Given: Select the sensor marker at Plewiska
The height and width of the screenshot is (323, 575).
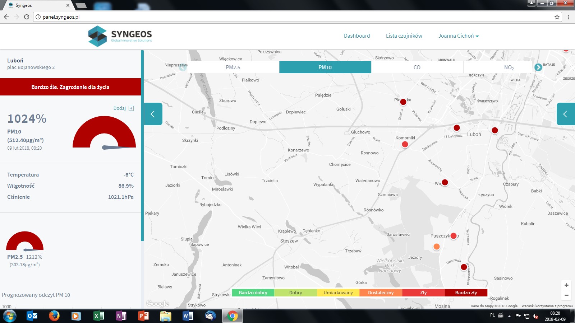Looking at the screenshot, I should pyautogui.click(x=403, y=102).
